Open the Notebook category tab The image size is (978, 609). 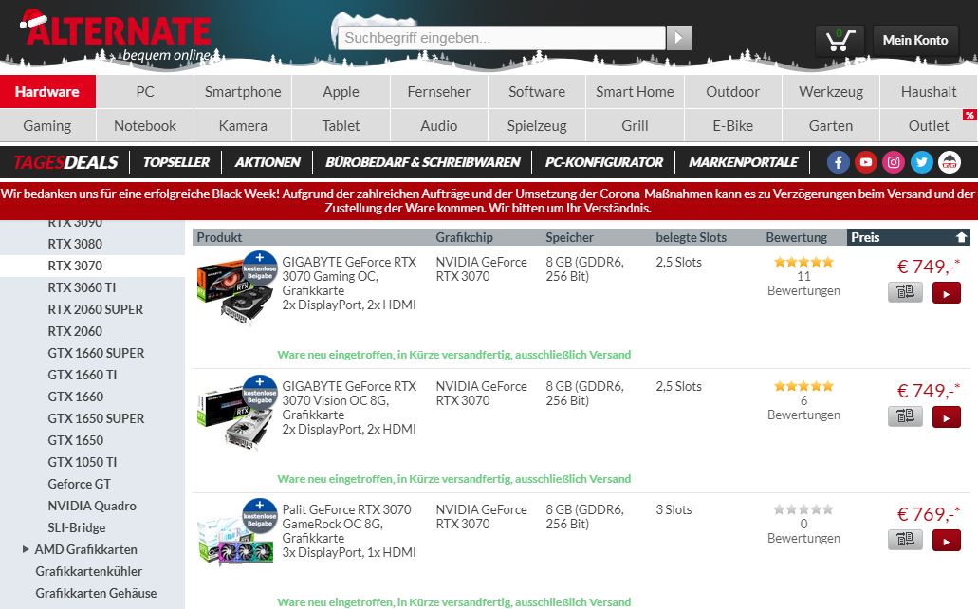pos(145,125)
